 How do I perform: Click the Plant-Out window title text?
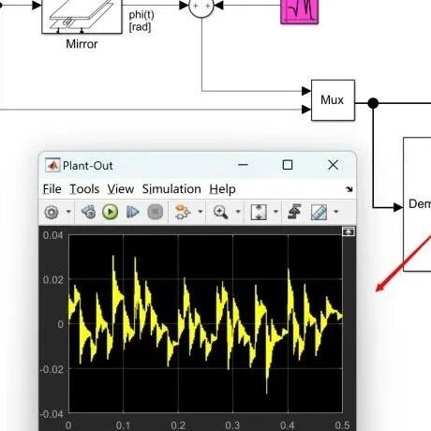pyautogui.click(x=88, y=166)
